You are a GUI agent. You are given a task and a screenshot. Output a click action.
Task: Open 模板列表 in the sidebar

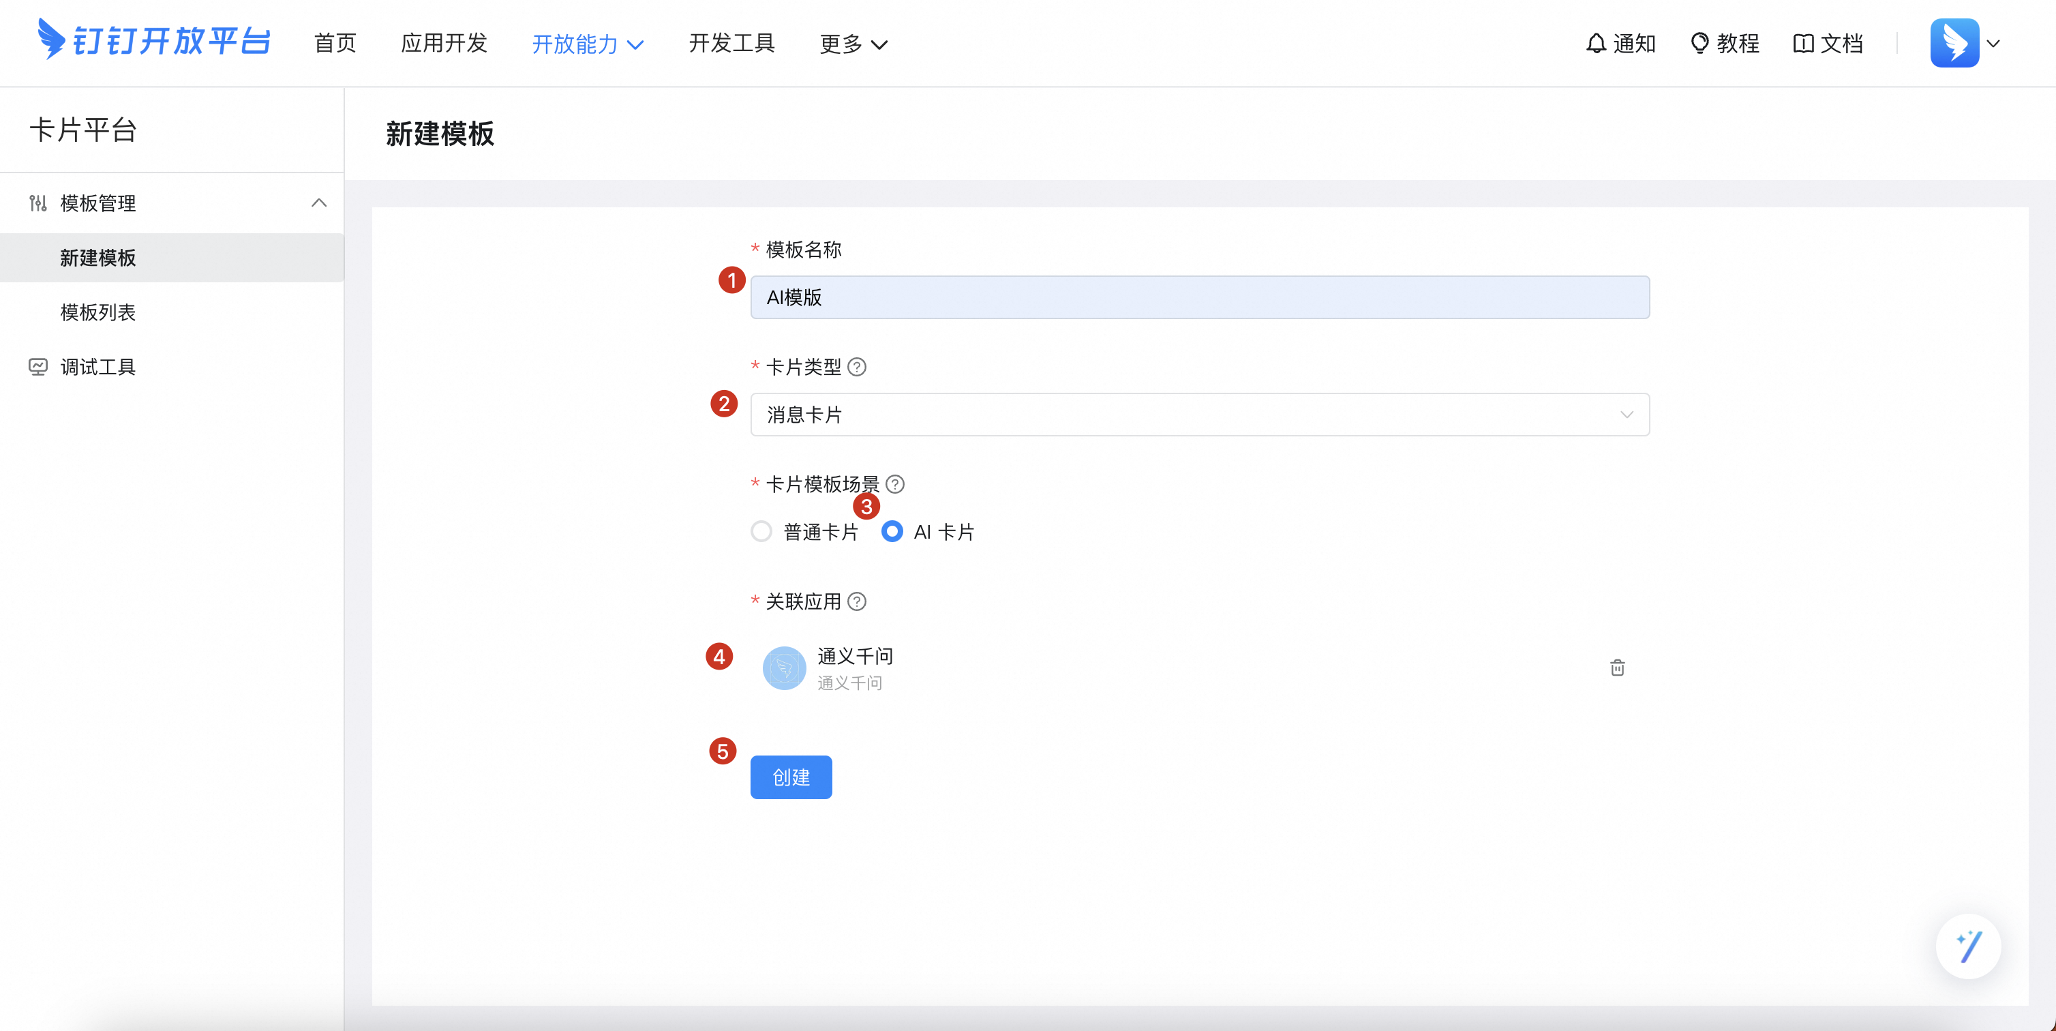(x=97, y=312)
